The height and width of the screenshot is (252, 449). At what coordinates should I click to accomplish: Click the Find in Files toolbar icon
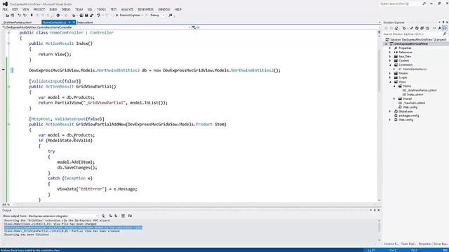click(170, 15)
